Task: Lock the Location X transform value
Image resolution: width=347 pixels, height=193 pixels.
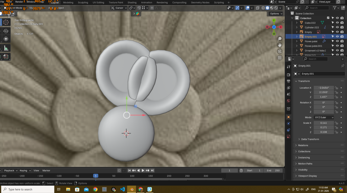Action: (x=336, y=88)
